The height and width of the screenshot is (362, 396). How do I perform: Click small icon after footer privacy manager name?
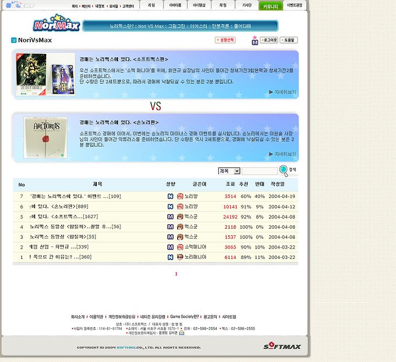182,333
